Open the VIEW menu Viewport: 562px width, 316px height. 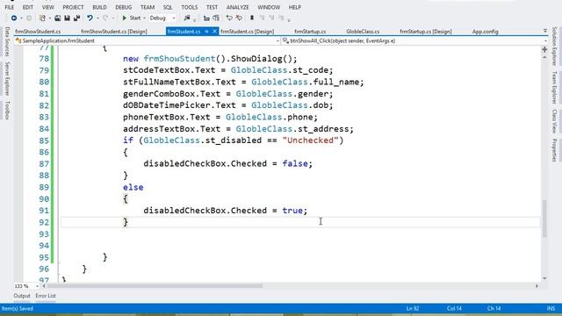47,7
